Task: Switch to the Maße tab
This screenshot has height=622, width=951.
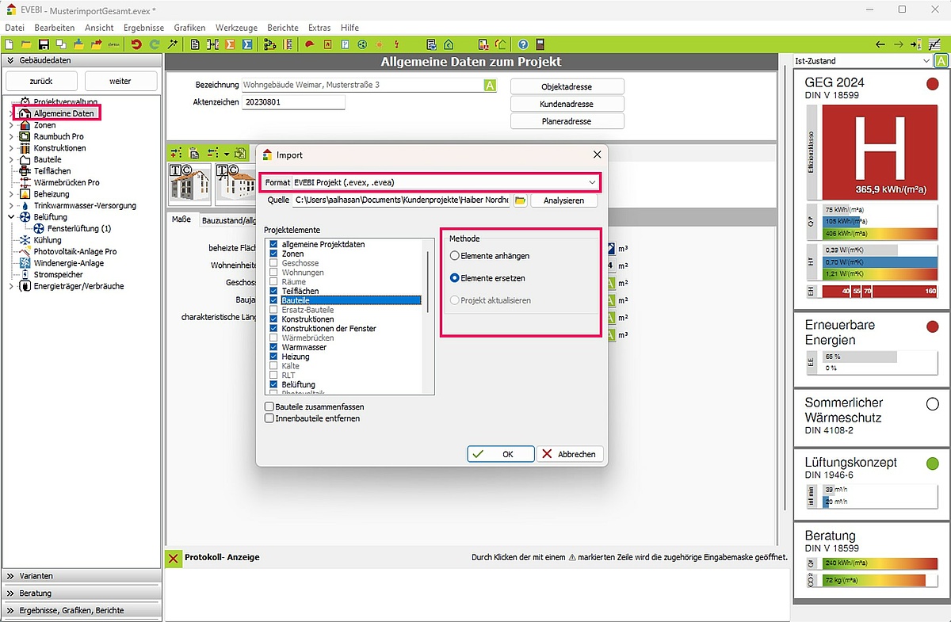Action: tap(181, 219)
